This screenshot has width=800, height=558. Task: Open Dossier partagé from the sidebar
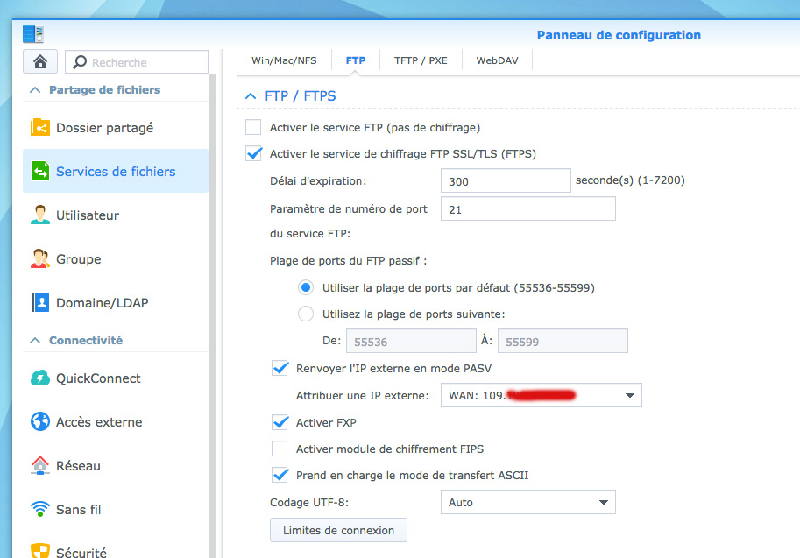104,128
